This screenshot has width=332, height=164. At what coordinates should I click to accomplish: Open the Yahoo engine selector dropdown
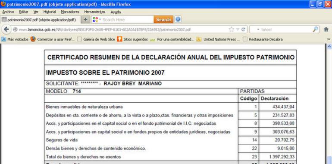(x=258, y=30)
